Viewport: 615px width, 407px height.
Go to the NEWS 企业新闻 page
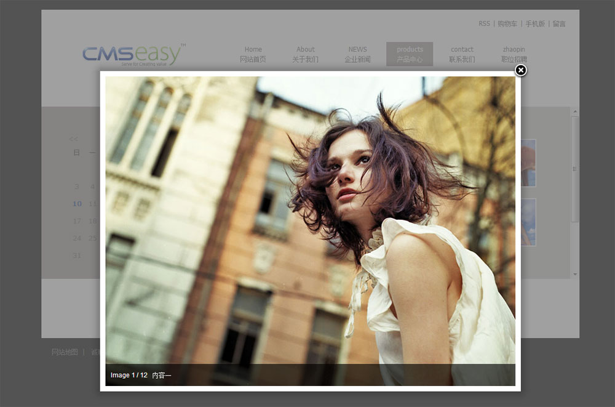point(357,54)
